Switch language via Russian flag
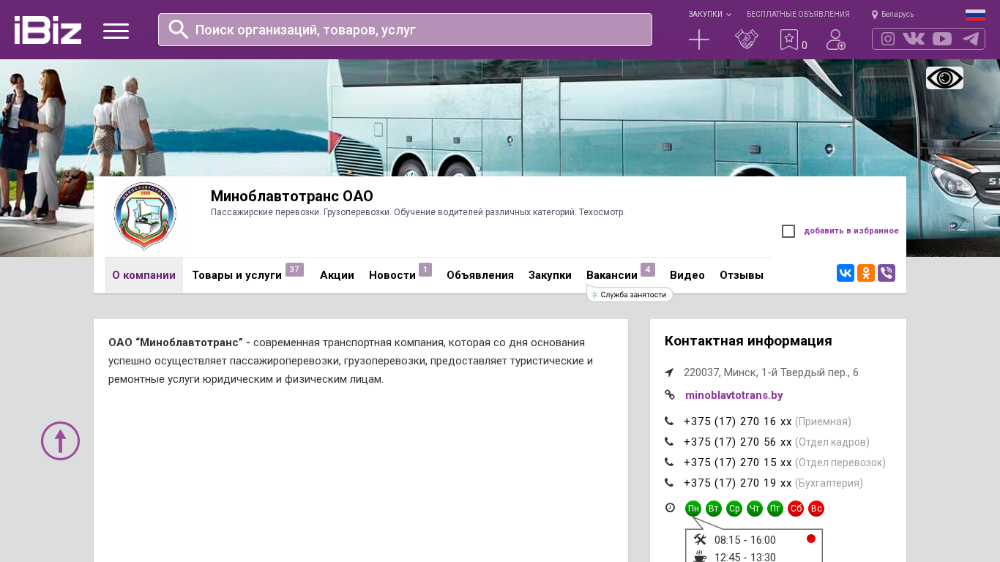The height and width of the screenshot is (562, 1000). click(x=975, y=15)
